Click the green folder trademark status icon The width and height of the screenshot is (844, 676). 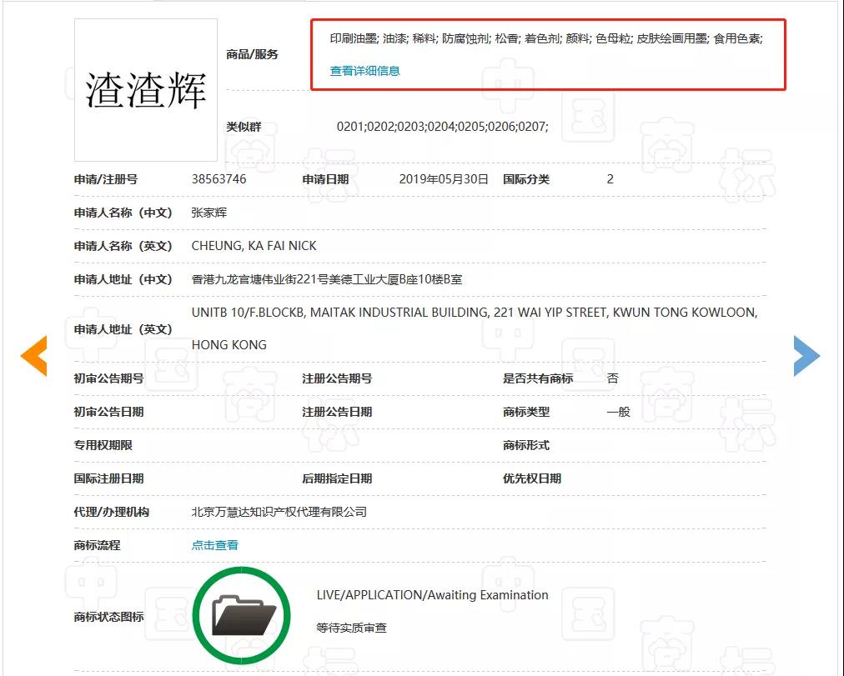[242, 615]
